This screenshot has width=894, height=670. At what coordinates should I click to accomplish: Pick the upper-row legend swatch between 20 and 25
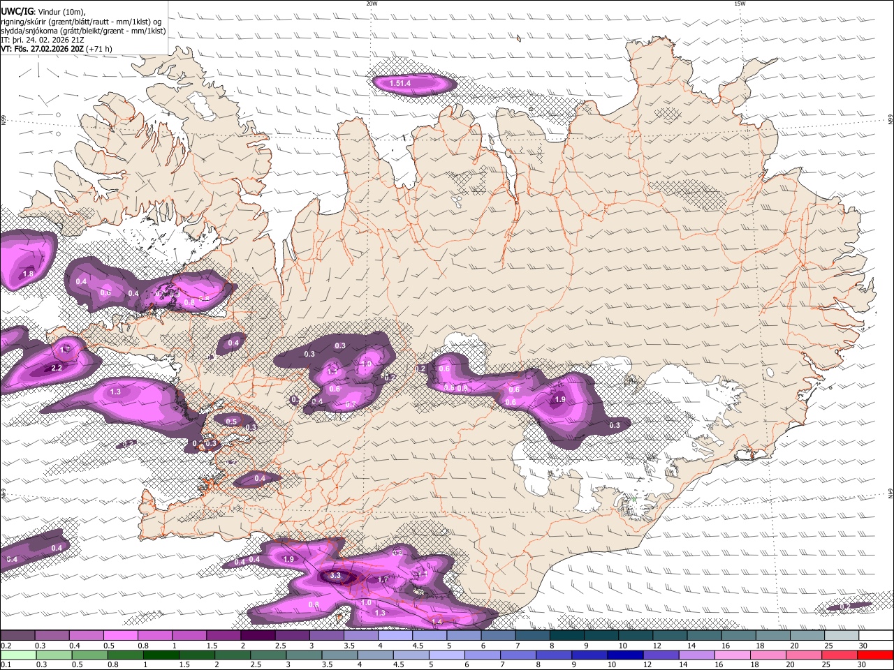point(807,635)
